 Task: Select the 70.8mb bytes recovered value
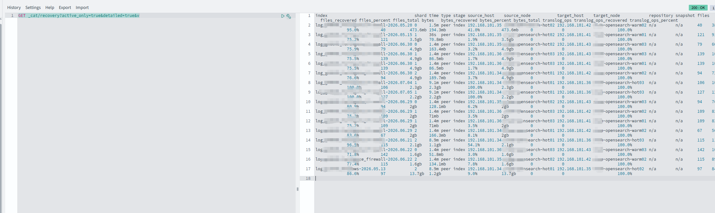pyautogui.click(x=436, y=39)
